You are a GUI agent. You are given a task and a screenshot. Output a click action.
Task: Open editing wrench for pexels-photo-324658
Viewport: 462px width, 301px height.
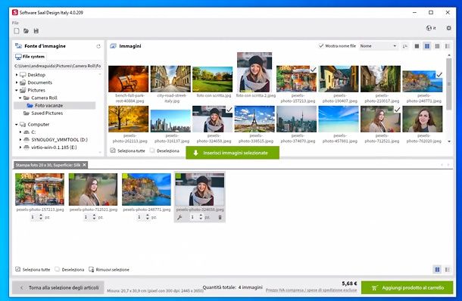point(179,218)
